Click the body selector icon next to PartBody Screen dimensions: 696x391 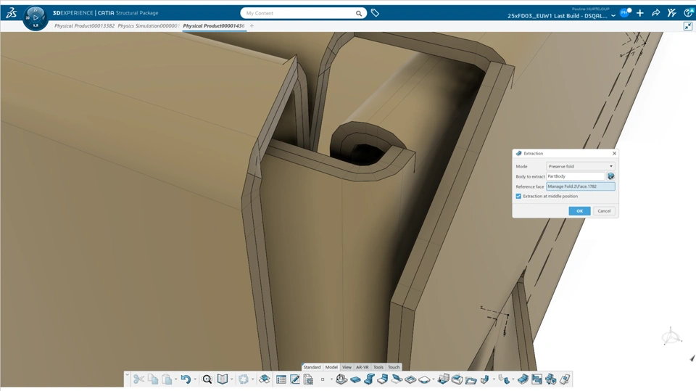click(x=610, y=176)
